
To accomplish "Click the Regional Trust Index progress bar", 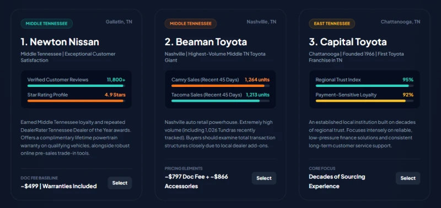I will (x=364, y=86).
